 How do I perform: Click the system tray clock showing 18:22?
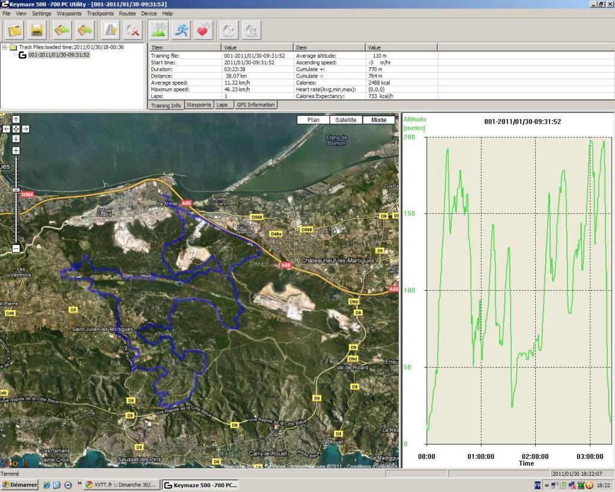[x=603, y=485]
